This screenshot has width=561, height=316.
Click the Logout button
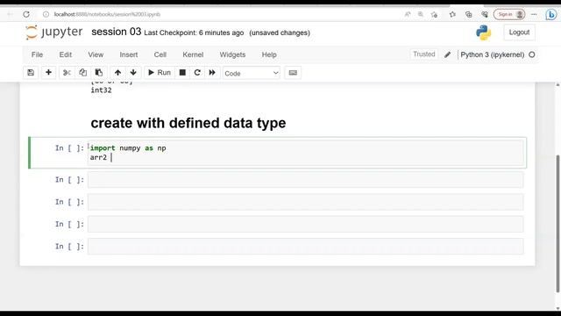coord(519,32)
